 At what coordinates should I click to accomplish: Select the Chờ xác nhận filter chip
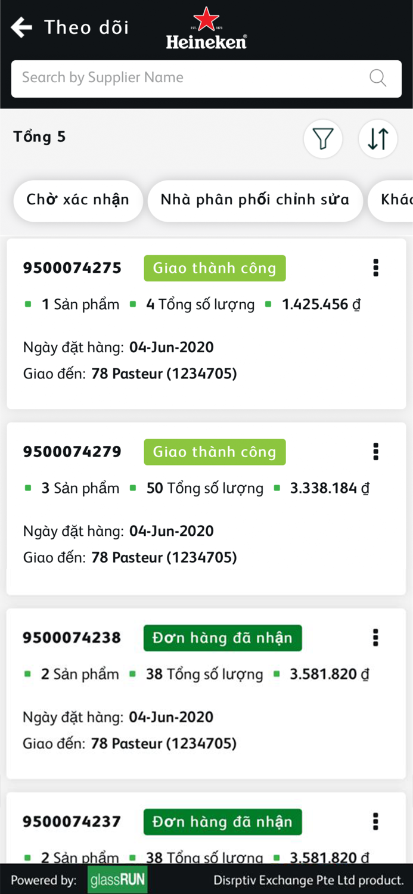[78, 201]
